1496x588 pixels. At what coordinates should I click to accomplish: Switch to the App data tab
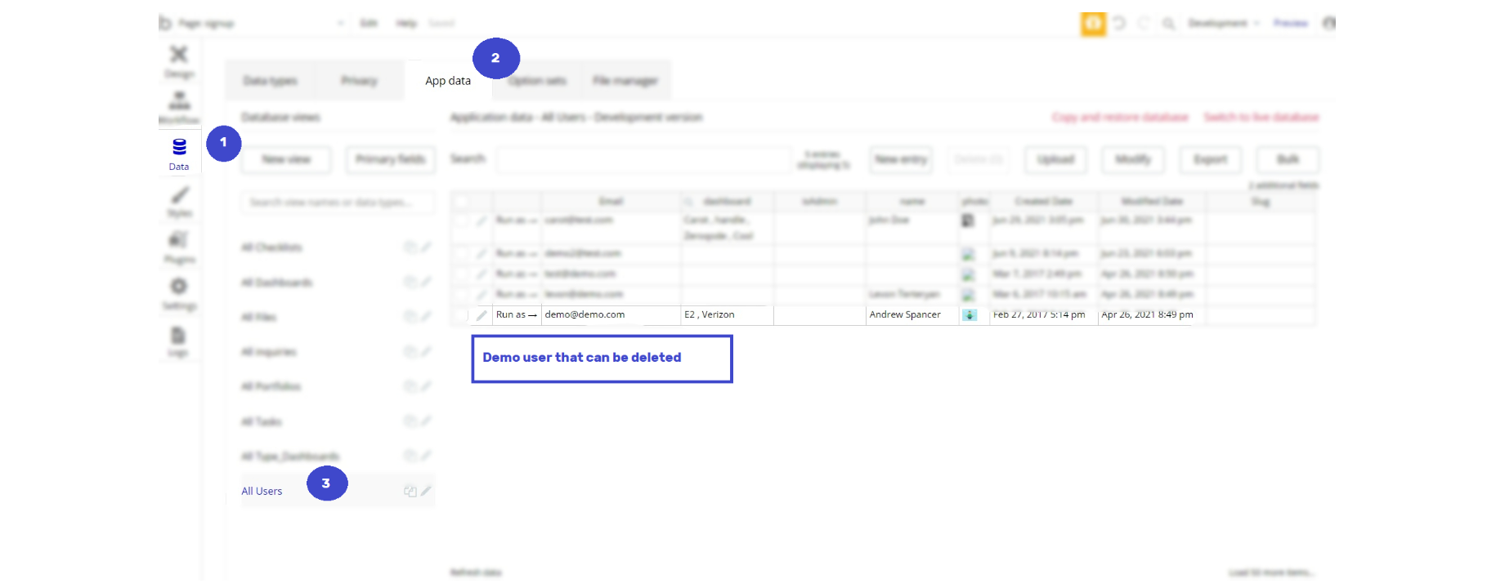pos(448,81)
